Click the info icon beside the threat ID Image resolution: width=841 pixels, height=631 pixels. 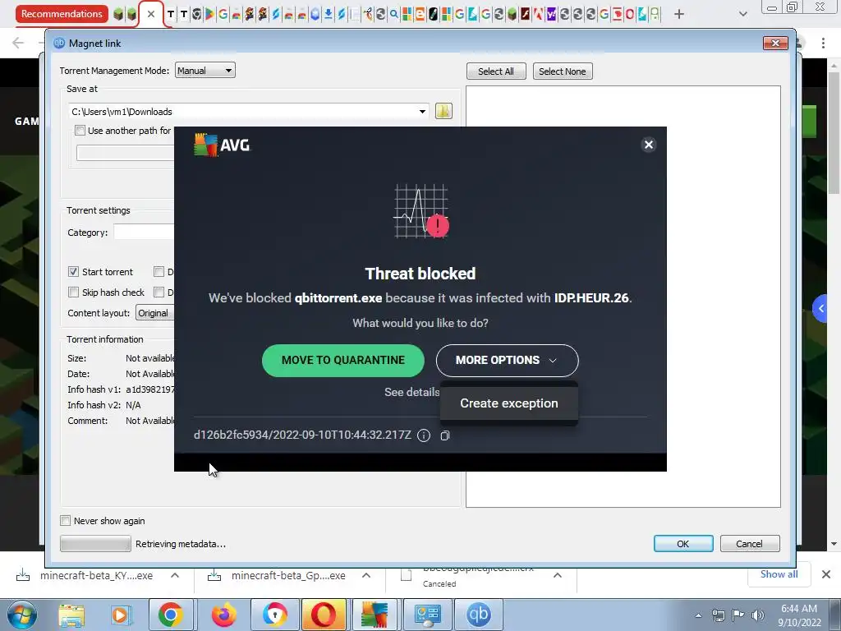coord(424,435)
